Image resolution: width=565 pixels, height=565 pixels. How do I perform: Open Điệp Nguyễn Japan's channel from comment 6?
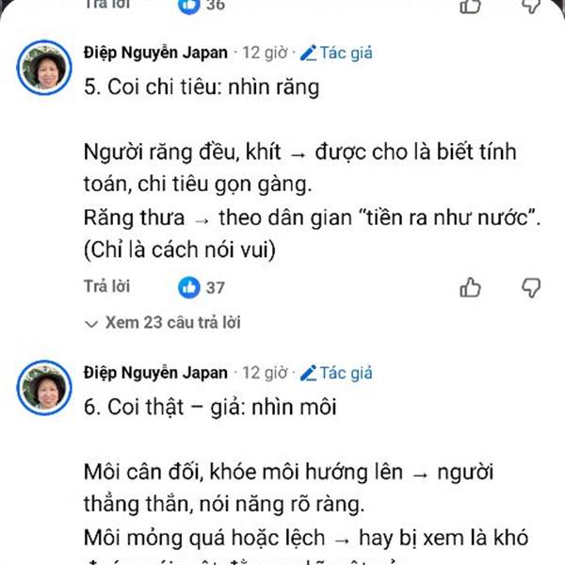pos(155,372)
